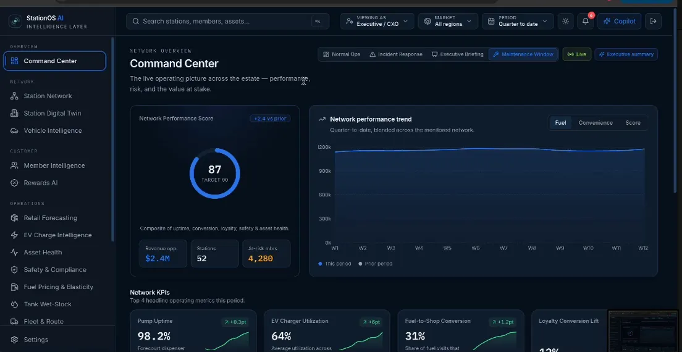Open the Market All regions dropdown
Image resolution: width=682 pixels, height=352 pixels.
(448, 21)
